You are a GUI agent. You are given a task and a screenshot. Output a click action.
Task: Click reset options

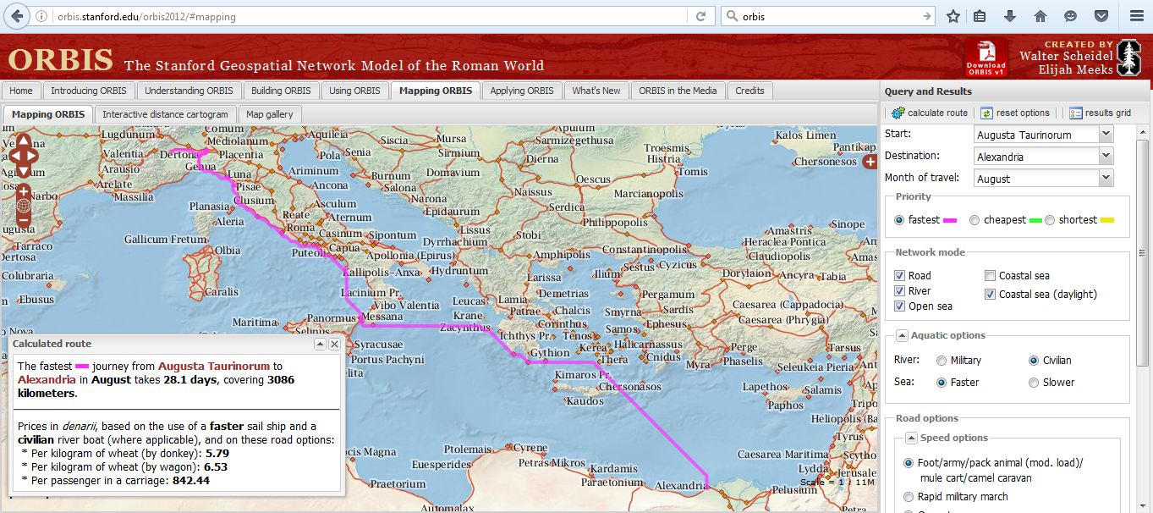point(1016,113)
